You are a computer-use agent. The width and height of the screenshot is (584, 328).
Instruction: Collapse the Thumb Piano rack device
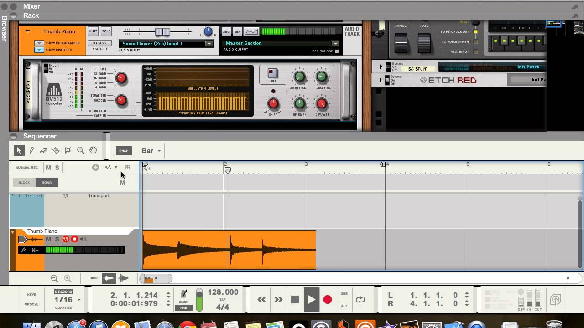tap(27, 31)
